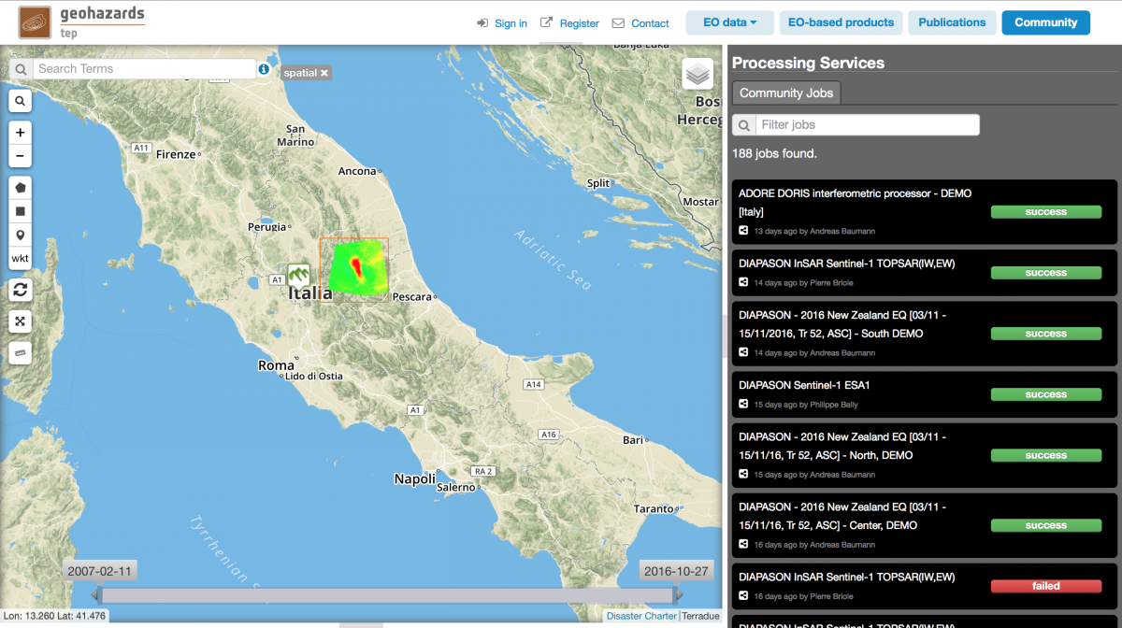Click the ruler measure tool
The width and height of the screenshot is (1122, 628).
20,352
